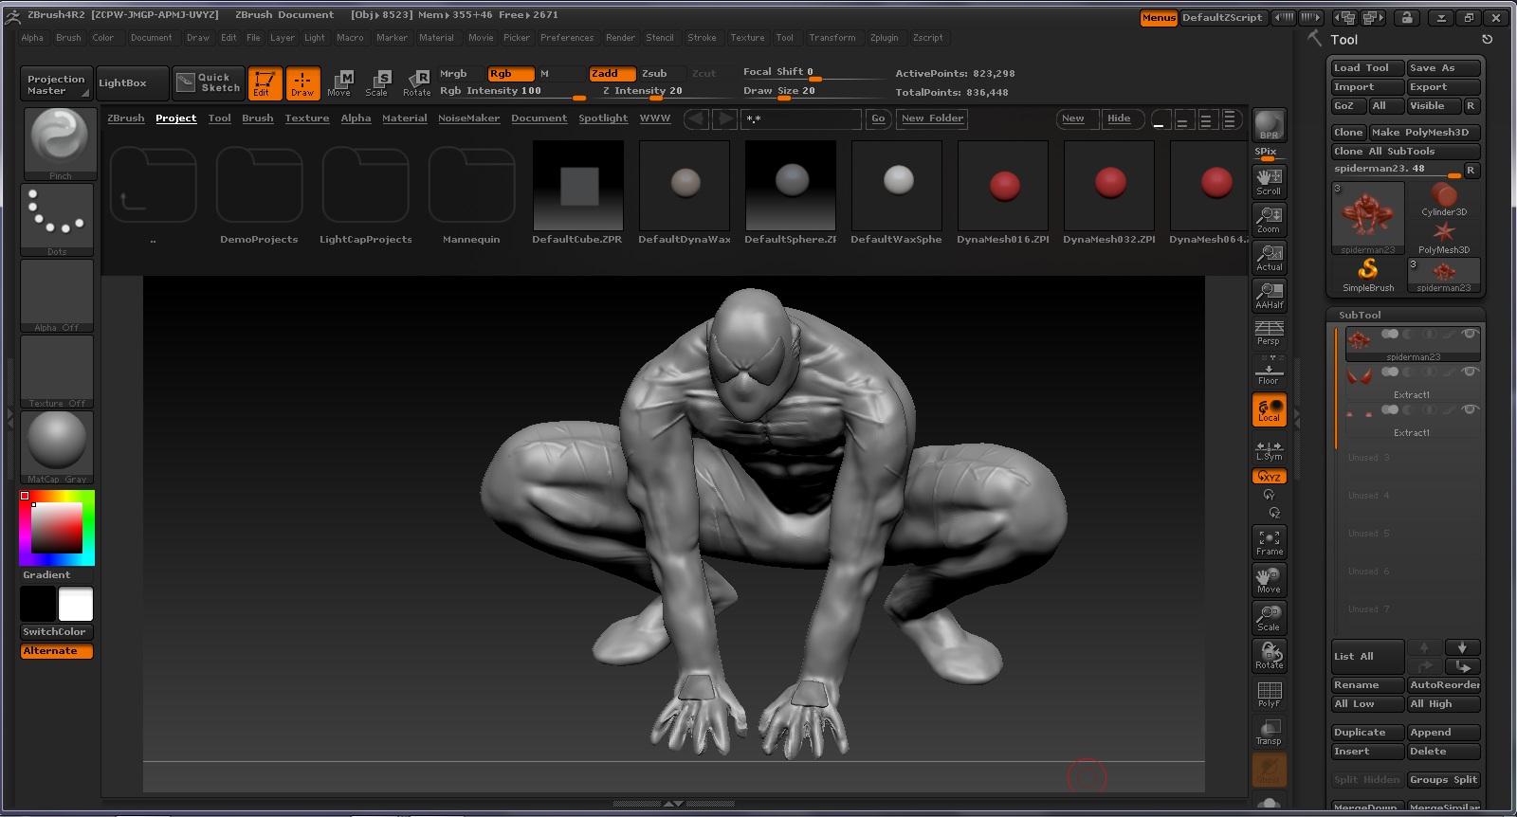This screenshot has width=1517, height=817.
Task: Select the Cylinder3D tool icon
Action: [x=1444, y=200]
